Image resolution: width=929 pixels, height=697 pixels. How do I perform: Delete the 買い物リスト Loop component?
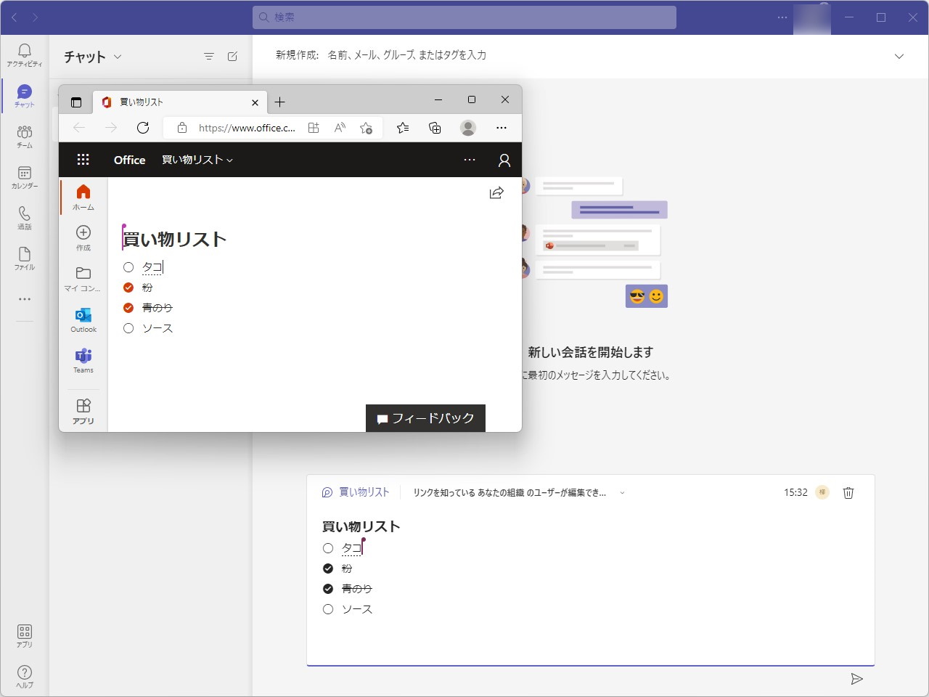pos(848,492)
